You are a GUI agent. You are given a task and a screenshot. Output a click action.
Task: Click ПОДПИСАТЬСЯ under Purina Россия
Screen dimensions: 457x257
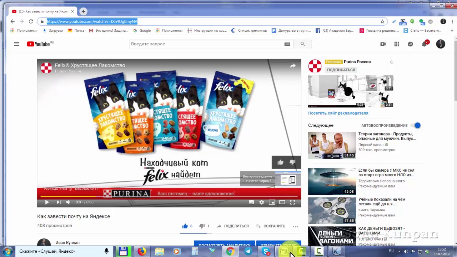tap(341, 70)
